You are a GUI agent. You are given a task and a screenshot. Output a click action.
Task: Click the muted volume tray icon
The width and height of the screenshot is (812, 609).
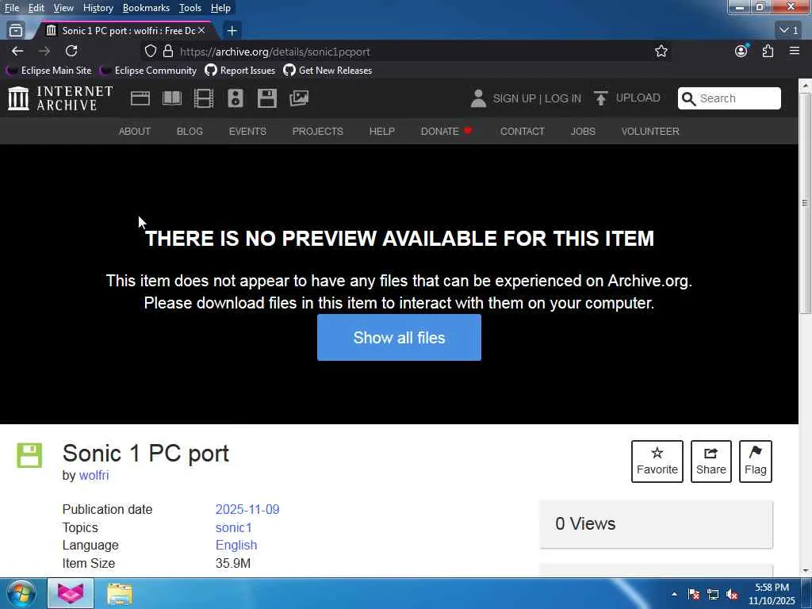732,595
